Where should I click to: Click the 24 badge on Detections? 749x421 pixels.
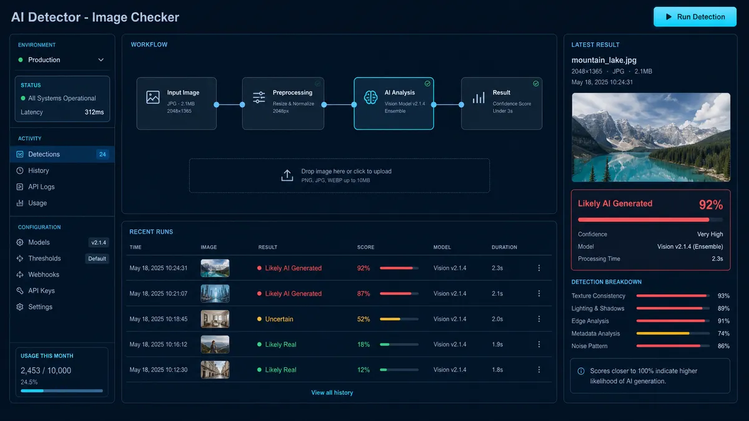(102, 154)
